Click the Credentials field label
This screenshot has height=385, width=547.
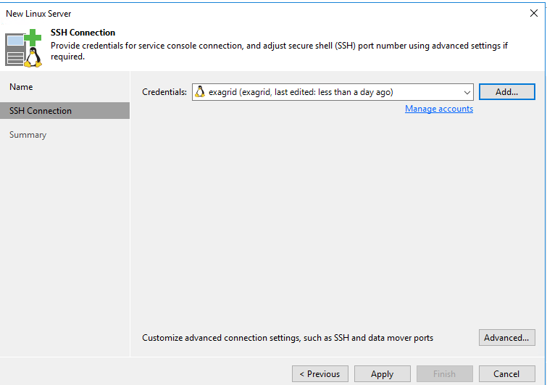coord(164,92)
